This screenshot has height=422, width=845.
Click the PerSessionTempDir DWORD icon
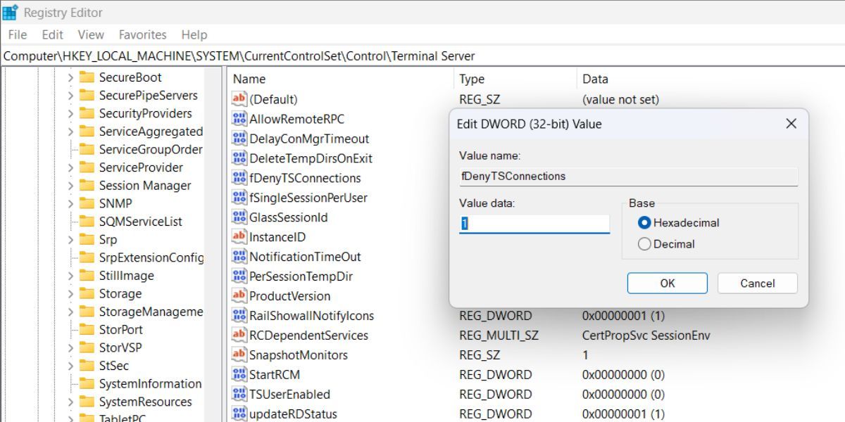pyautogui.click(x=239, y=276)
